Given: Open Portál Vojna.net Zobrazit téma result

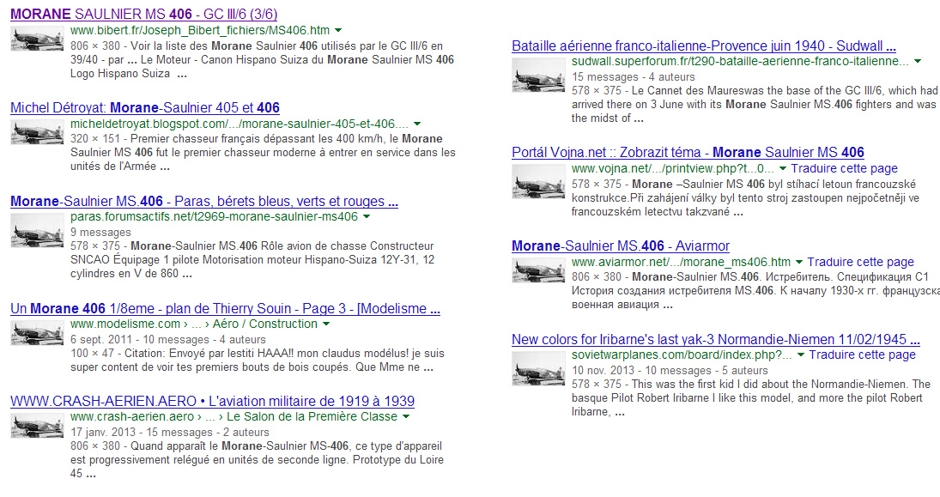Looking at the screenshot, I should [x=688, y=152].
